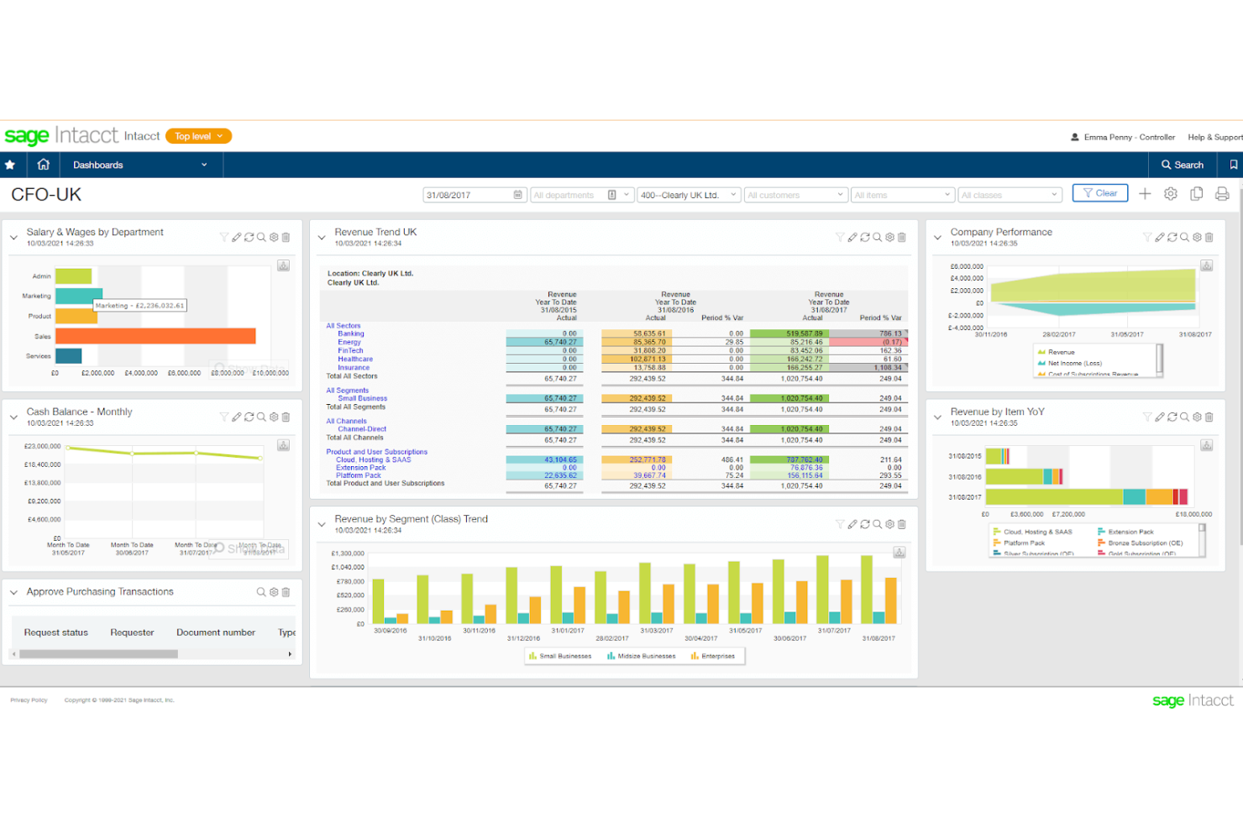Print the CFO-UK dashboard
1243x829 pixels.
[x=1222, y=194]
